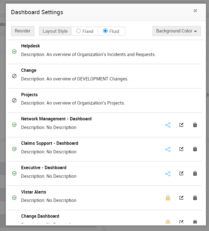Toggle Executive dashboard enabled status

click(x=14, y=173)
